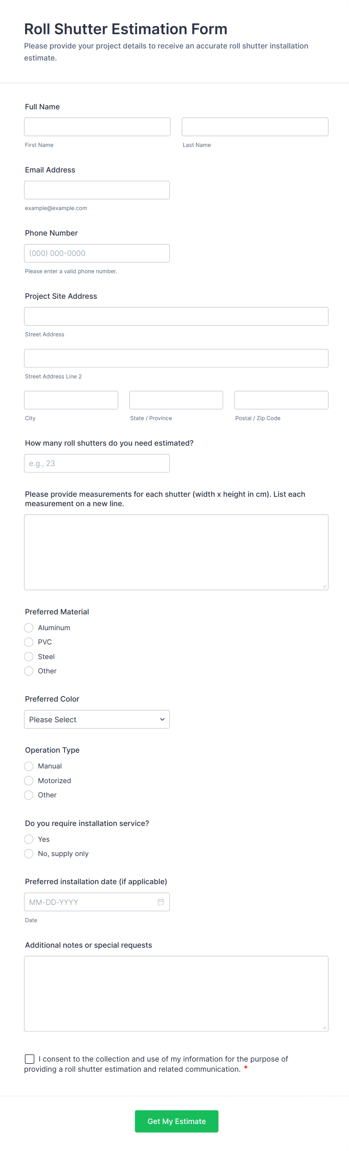Viewport: 349px width, 1151px height.
Task: Click the Street Address field
Action: [176, 316]
